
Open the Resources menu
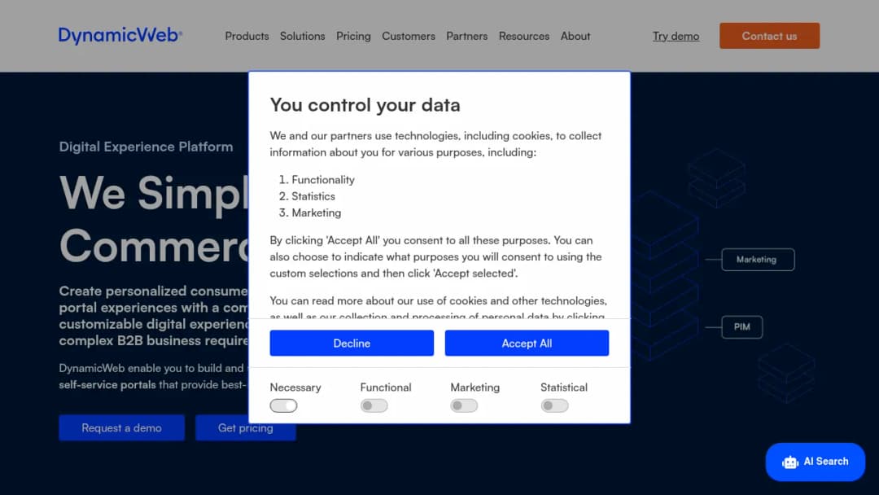coord(523,36)
